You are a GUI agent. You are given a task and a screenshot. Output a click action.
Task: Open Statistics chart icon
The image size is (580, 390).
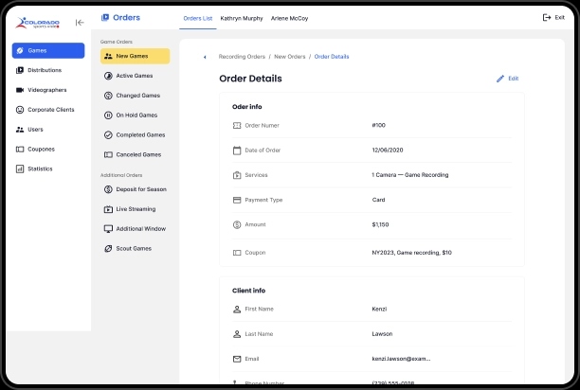21,168
